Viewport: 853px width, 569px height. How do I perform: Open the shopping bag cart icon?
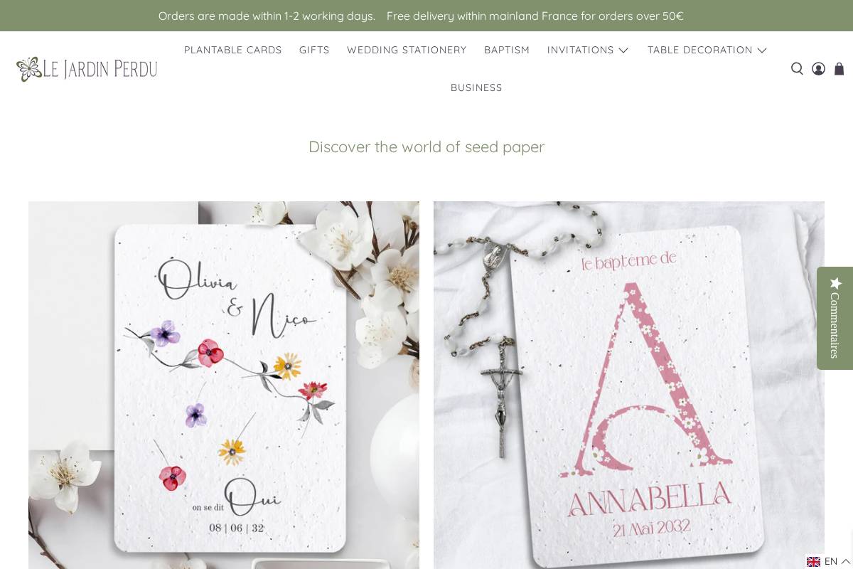click(839, 69)
